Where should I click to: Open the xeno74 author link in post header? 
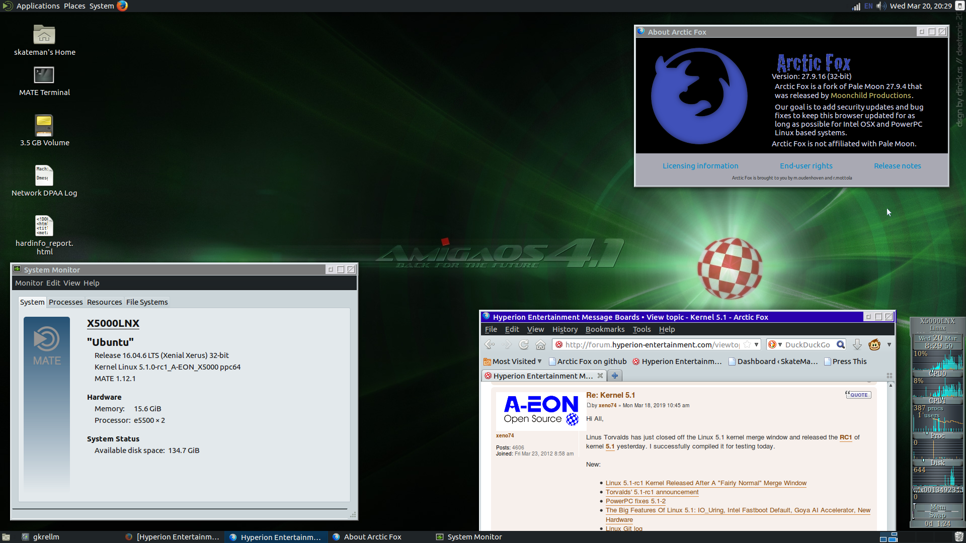pos(607,405)
